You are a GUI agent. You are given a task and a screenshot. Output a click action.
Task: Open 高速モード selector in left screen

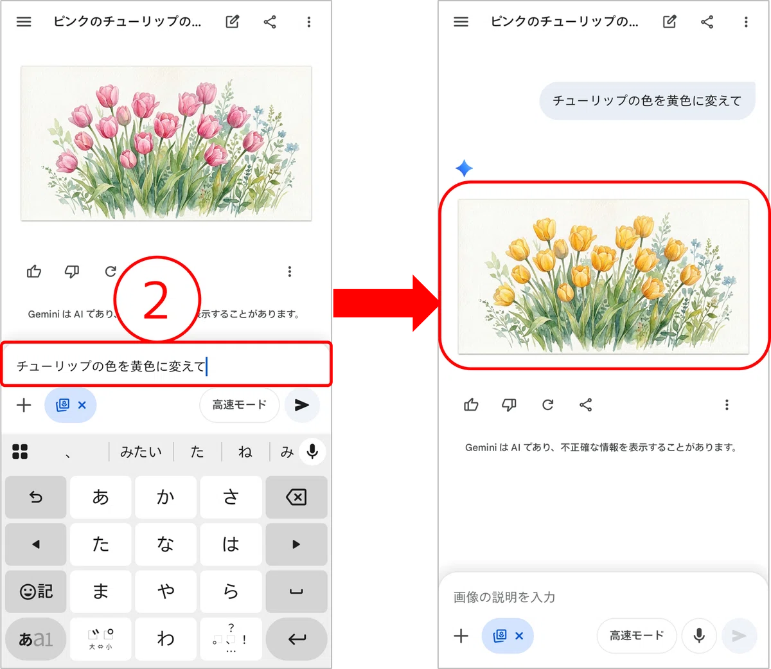239,405
